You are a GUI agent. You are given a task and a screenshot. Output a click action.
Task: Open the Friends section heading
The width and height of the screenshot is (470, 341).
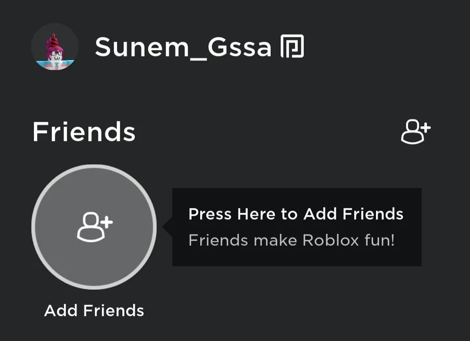click(84, 132)
